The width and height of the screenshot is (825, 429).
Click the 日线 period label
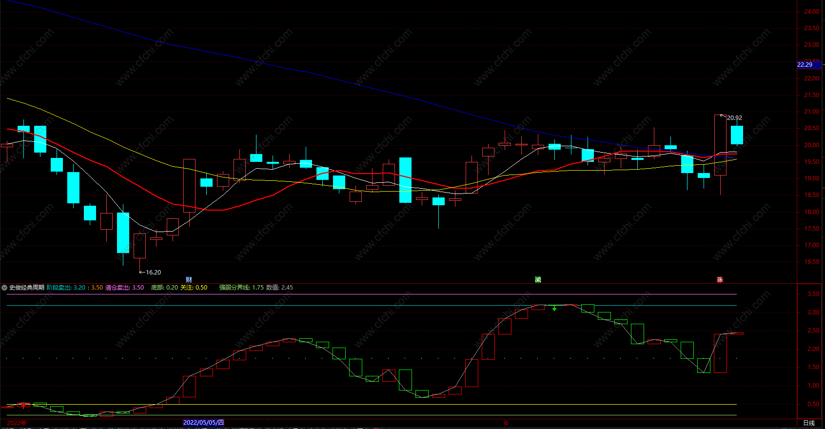pyautogui.click(x=809, y=423)
